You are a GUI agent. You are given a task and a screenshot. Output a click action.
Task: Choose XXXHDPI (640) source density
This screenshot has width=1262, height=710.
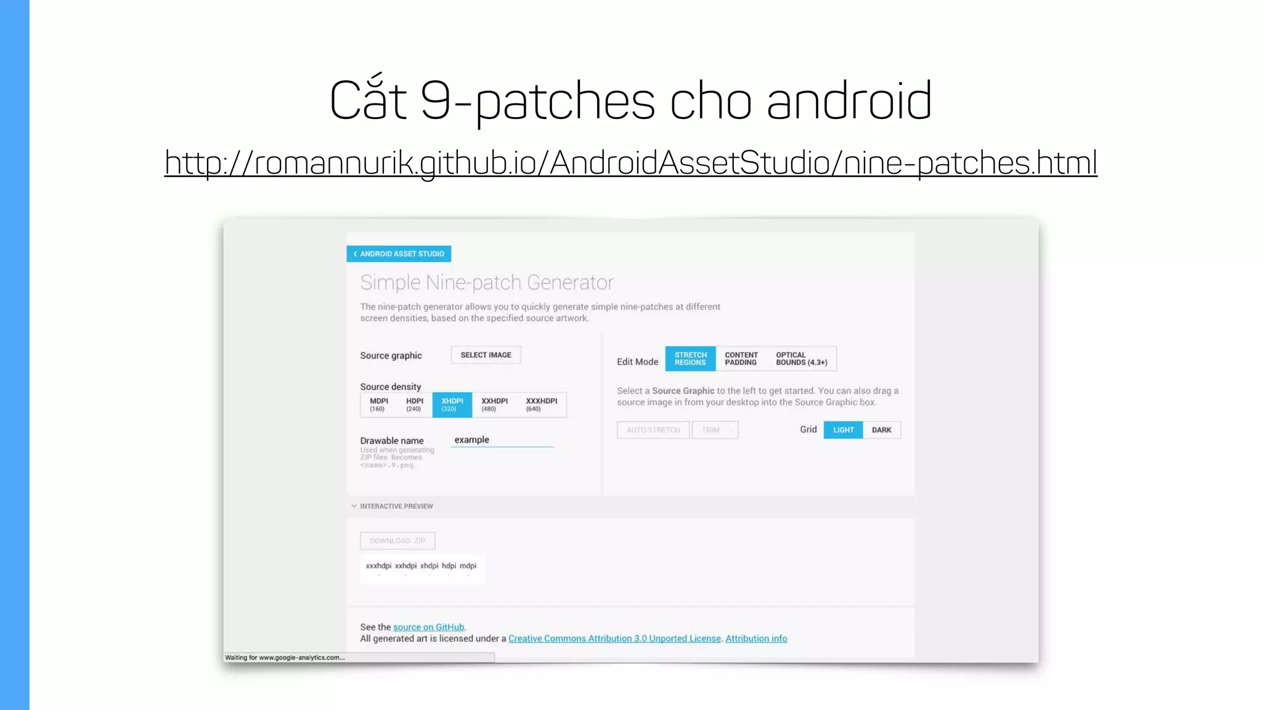[x=541, y=405]
